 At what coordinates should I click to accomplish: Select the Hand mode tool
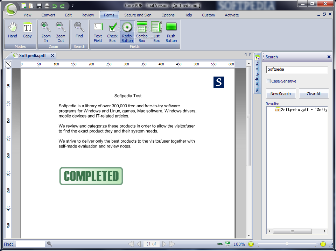click(x=13, y=30)
